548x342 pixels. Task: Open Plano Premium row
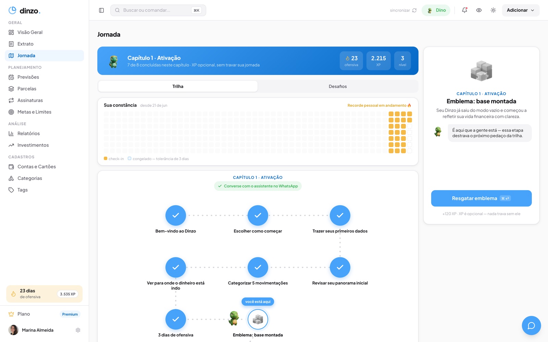point(44,314)
